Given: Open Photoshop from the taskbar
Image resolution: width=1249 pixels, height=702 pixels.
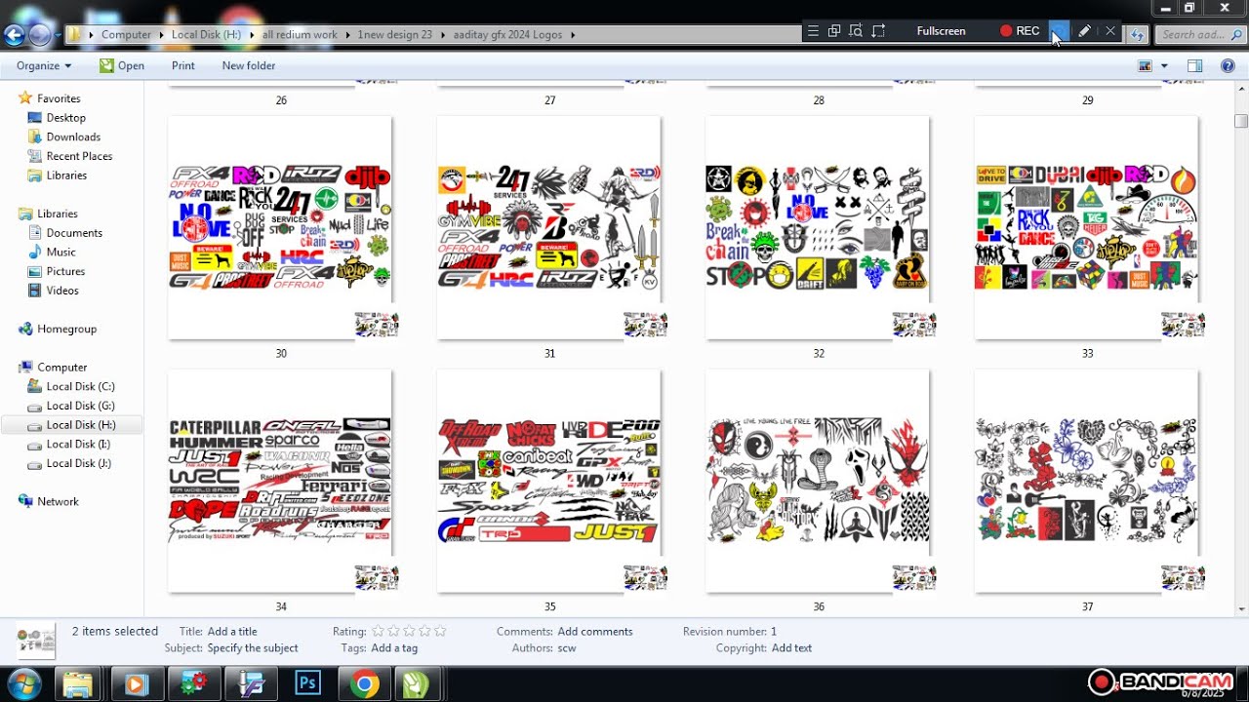Looking at the screenshot, I should point(308,683).
